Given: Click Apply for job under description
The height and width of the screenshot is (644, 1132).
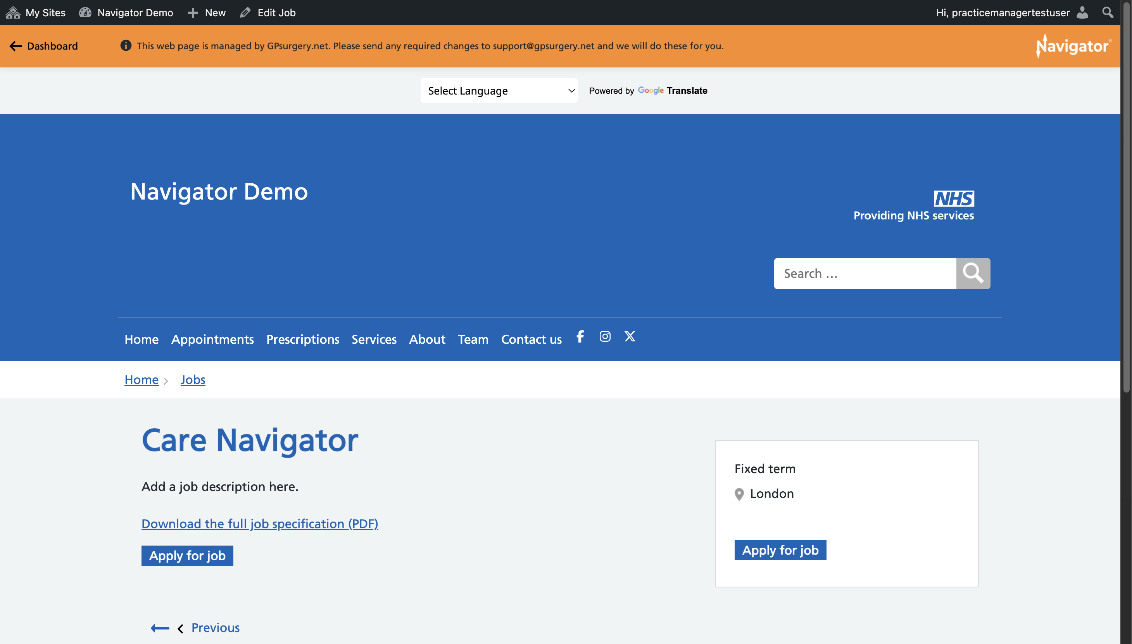Looking at the screenshot, I should [187, 556].
